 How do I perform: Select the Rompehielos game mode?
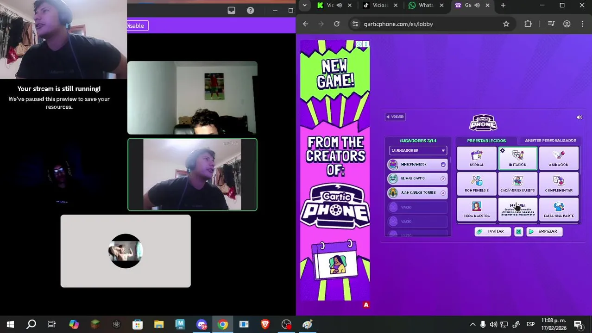tap(477, 184)
